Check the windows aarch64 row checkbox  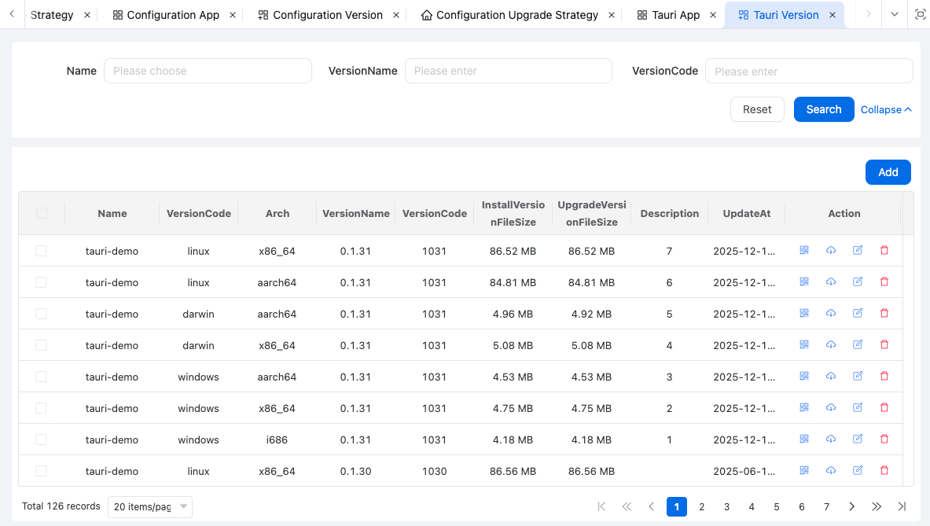pyautogui.click(x=42, y=377)
